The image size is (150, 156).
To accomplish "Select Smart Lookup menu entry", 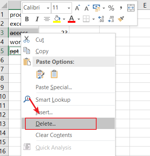I will (x=68, y=100).
